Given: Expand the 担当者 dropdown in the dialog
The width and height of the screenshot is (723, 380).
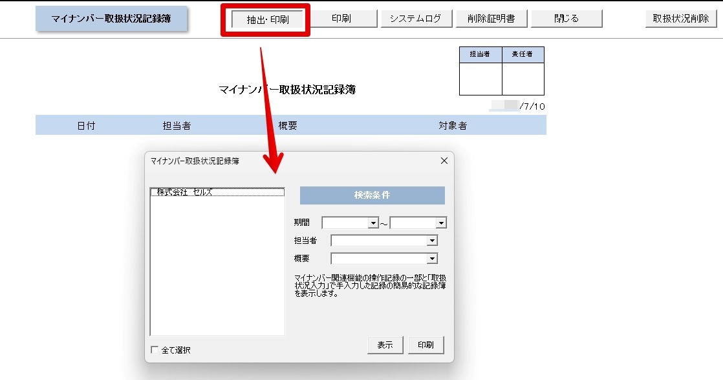Looking at the screenshot, I should pos(431,241).
